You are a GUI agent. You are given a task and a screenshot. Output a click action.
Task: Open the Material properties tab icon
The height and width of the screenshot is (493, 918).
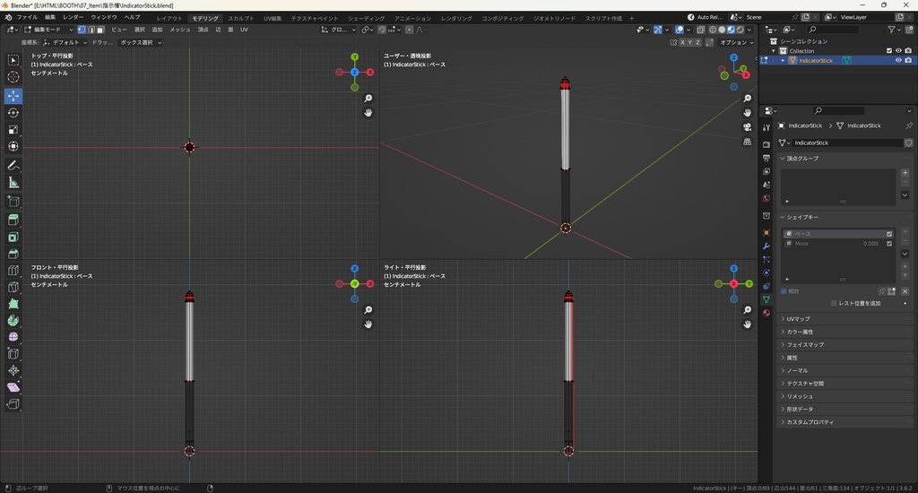coord(766,313)
